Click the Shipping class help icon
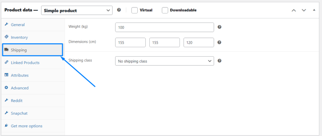This screenshot has width=322, height=136. coord(219,61)
